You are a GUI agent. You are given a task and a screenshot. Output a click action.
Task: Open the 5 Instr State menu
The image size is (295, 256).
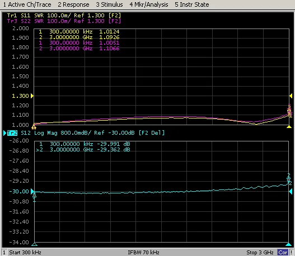[x=192, y=4]
